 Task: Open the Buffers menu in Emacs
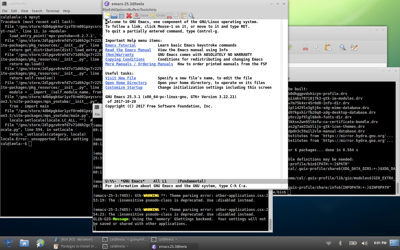click(x=134, y=10)
